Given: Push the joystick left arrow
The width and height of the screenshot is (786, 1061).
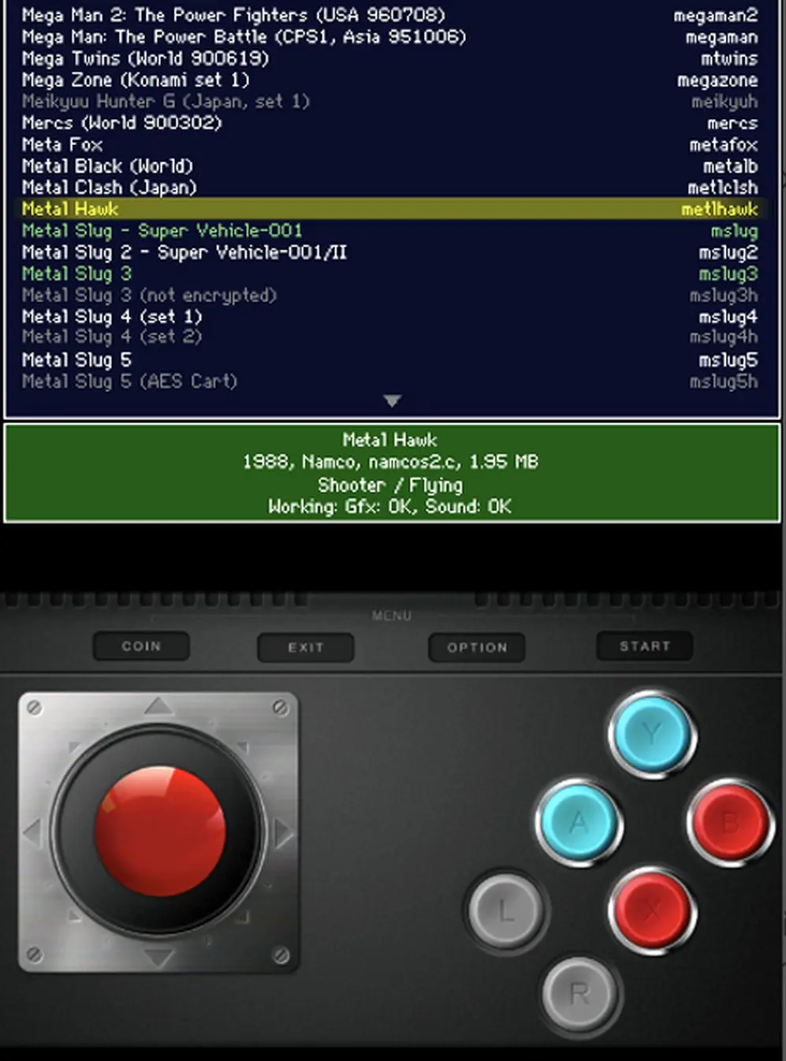Looking at the screenshot, I should (32, 831).
